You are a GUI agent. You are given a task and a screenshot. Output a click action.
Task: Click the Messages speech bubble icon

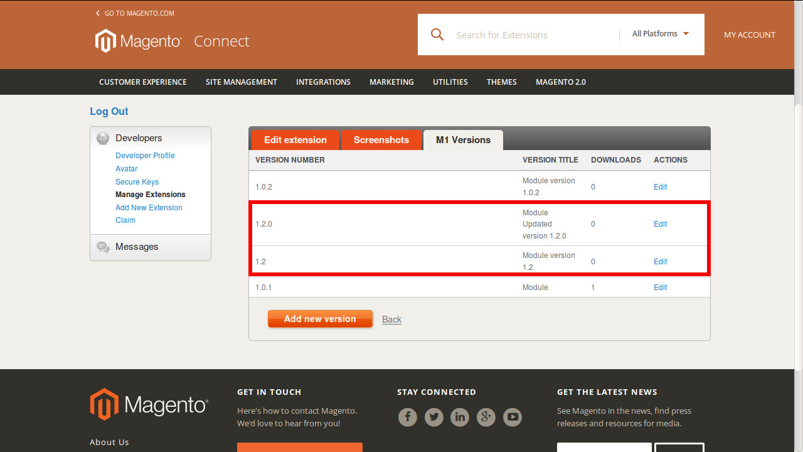click(x=103, y=247)
